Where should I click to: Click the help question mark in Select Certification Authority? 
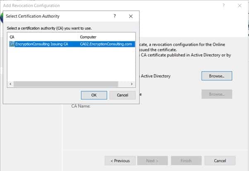pyautogui.click(x=115, y=16)
